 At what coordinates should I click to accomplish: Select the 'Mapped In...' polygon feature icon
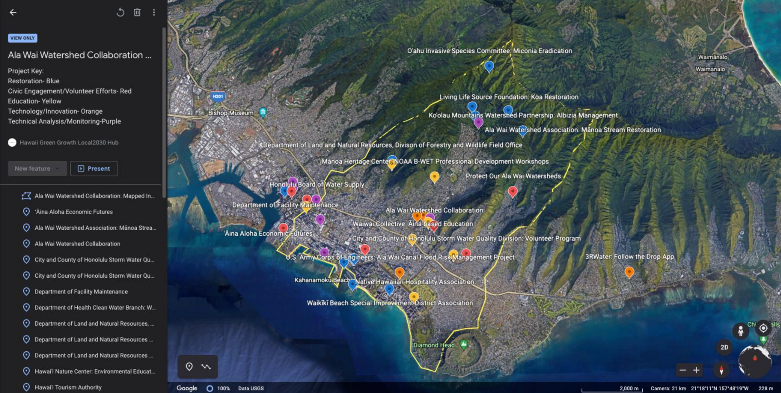26,196
